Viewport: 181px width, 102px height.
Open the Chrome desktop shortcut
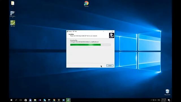(86, 4)
